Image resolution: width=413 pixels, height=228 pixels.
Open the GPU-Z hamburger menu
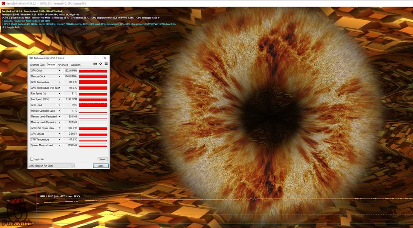pyautogui.click(x=106, y=64)
